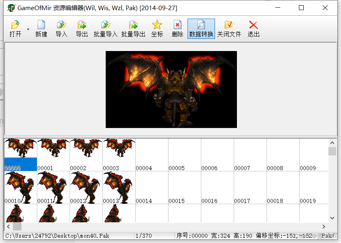Click the winged monster preview image
This screenshot has width=341, height=243.
pyautogui.click(x=170, y=89)
